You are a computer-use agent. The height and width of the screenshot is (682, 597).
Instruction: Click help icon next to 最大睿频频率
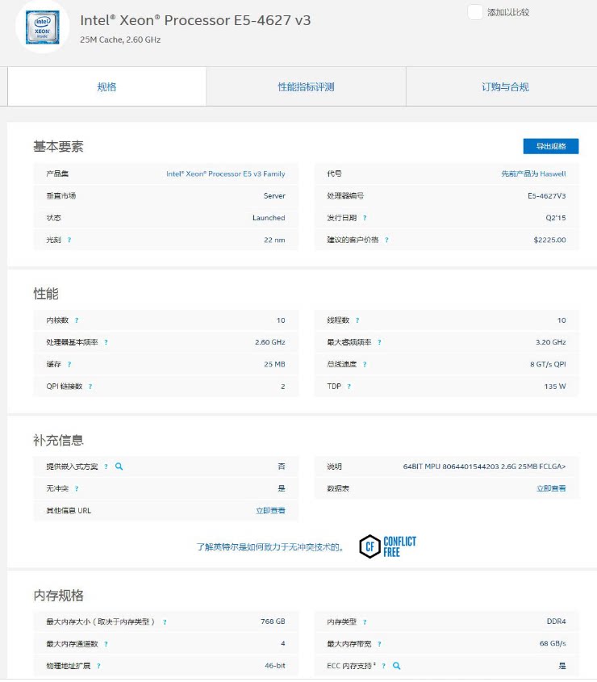pos(380,342)
